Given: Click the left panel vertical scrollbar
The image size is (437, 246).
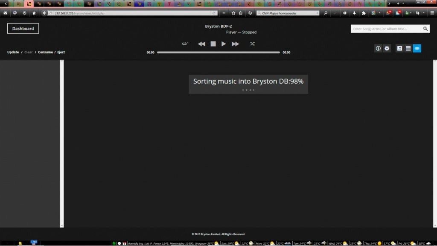Looking at the screenshot, I should pos(61,143).
